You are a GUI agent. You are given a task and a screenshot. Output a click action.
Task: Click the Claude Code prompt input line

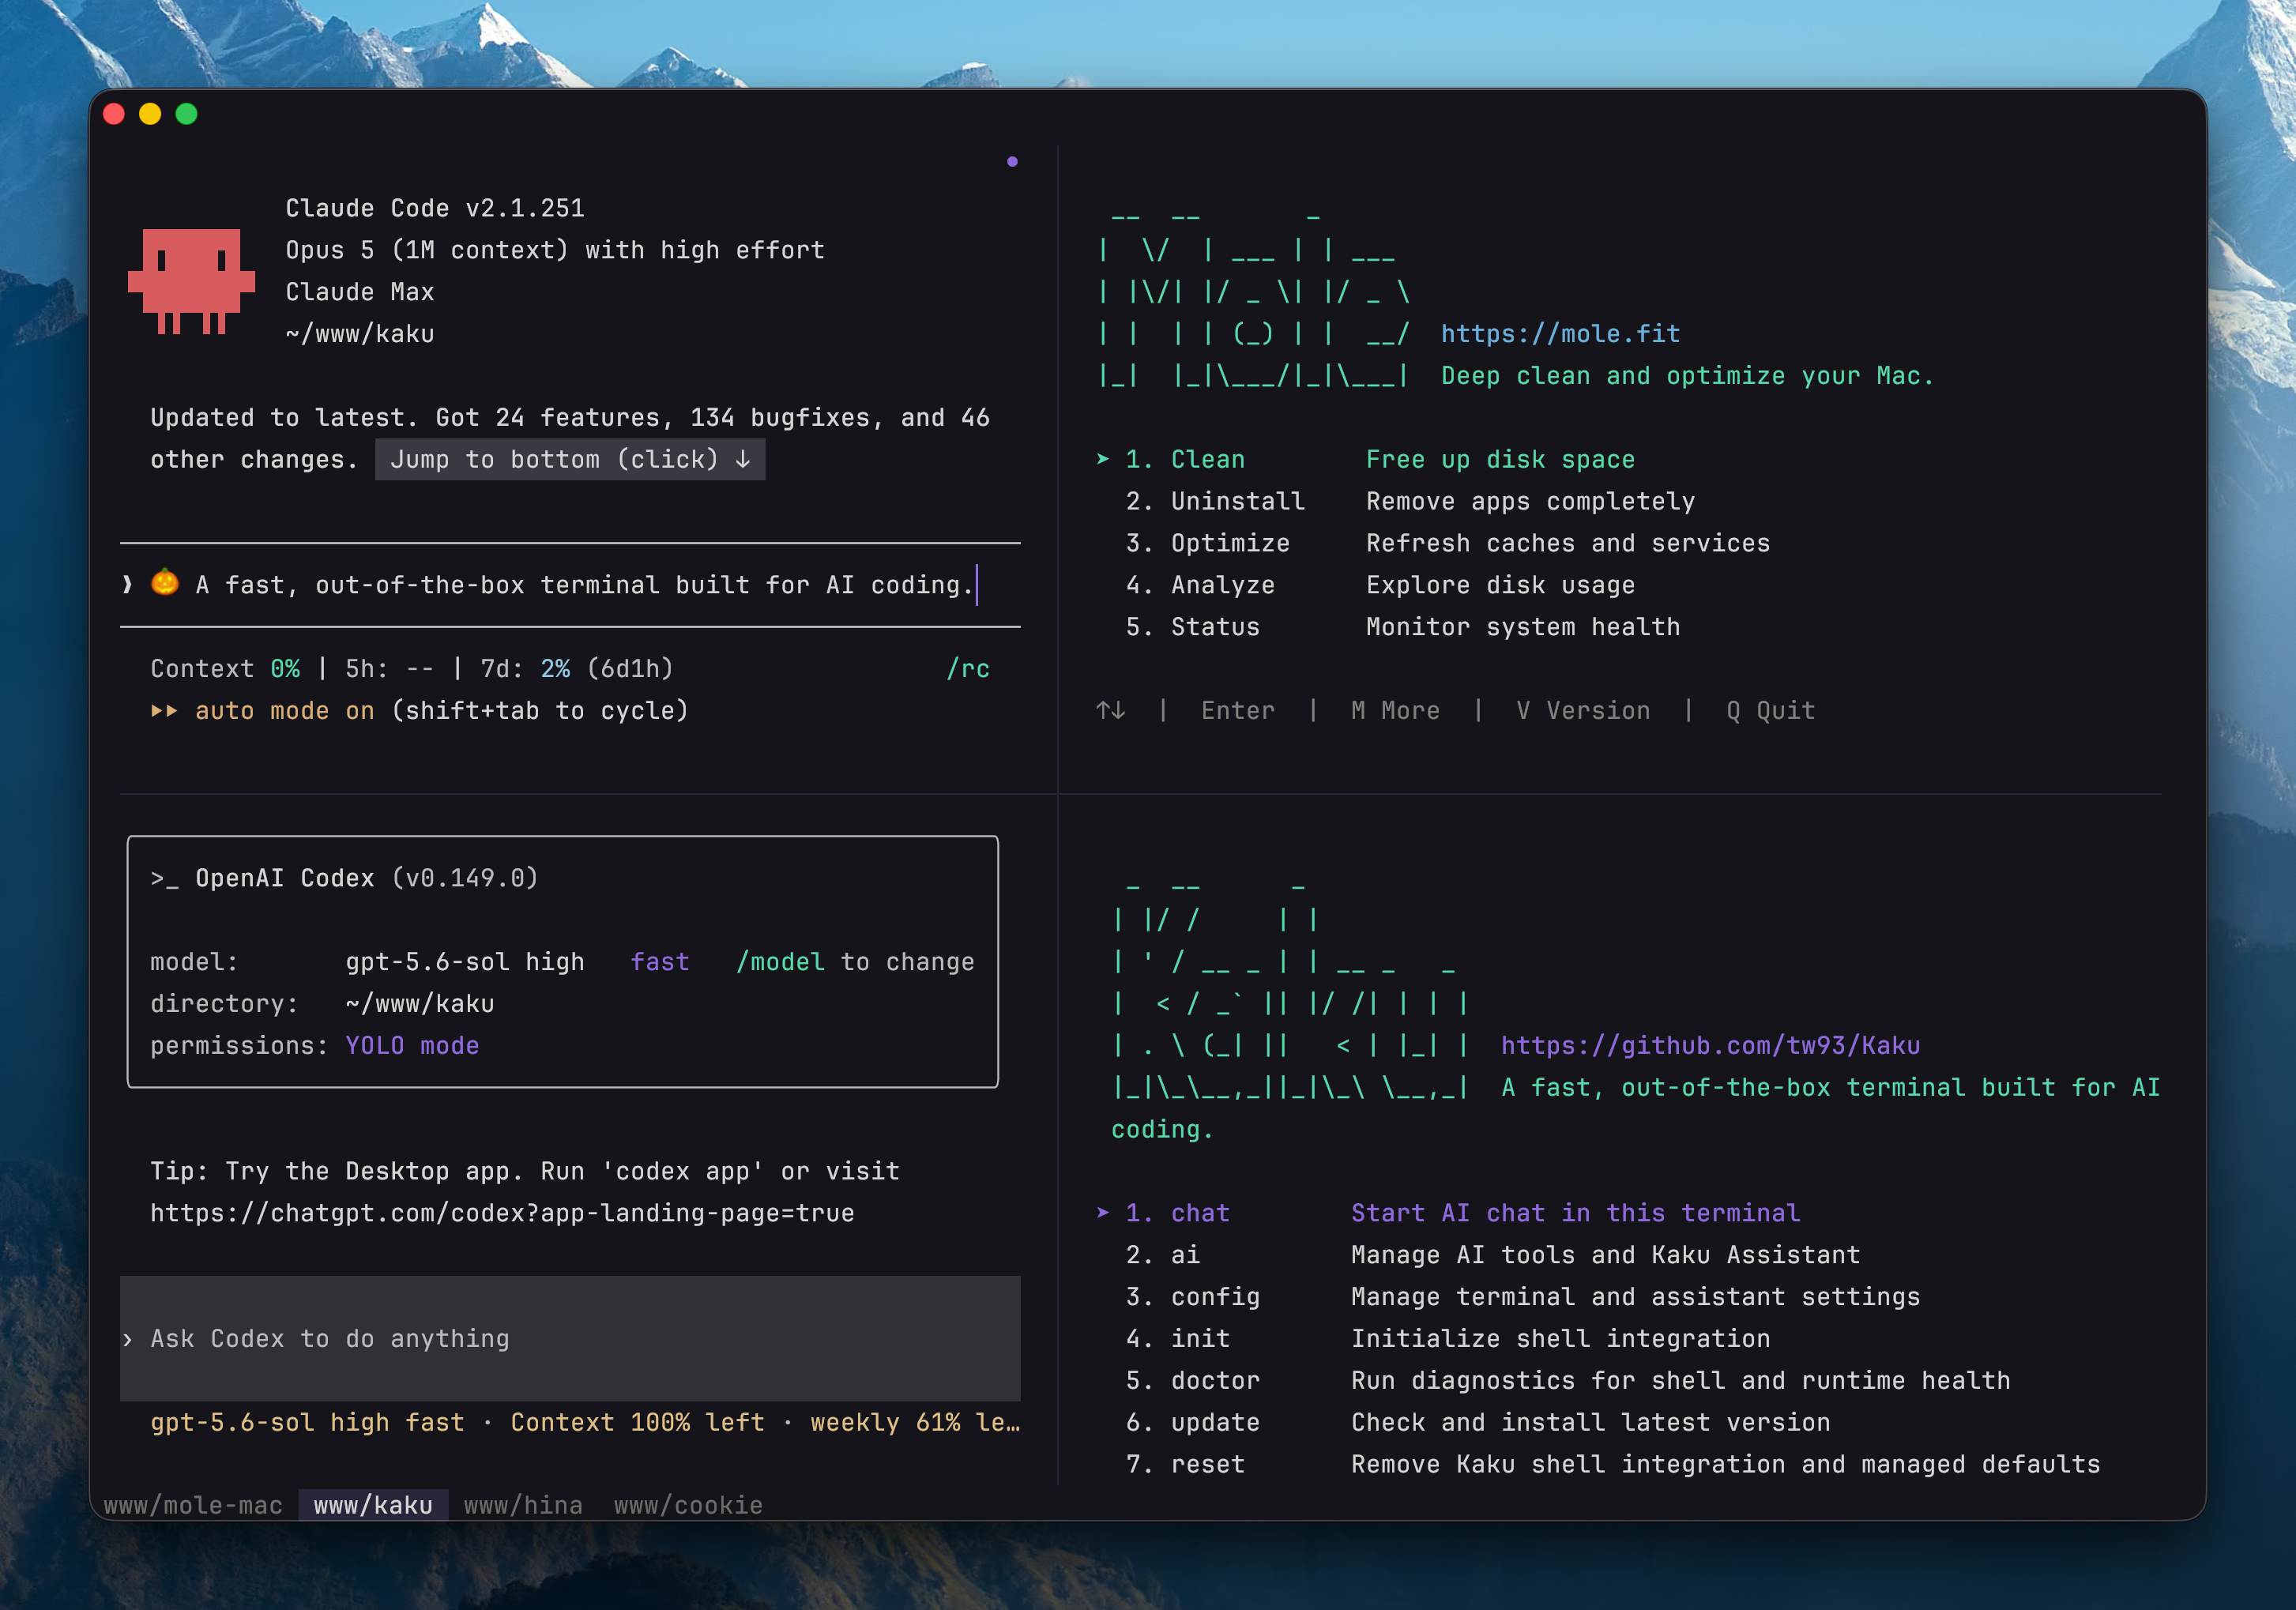tap(570, 585)
